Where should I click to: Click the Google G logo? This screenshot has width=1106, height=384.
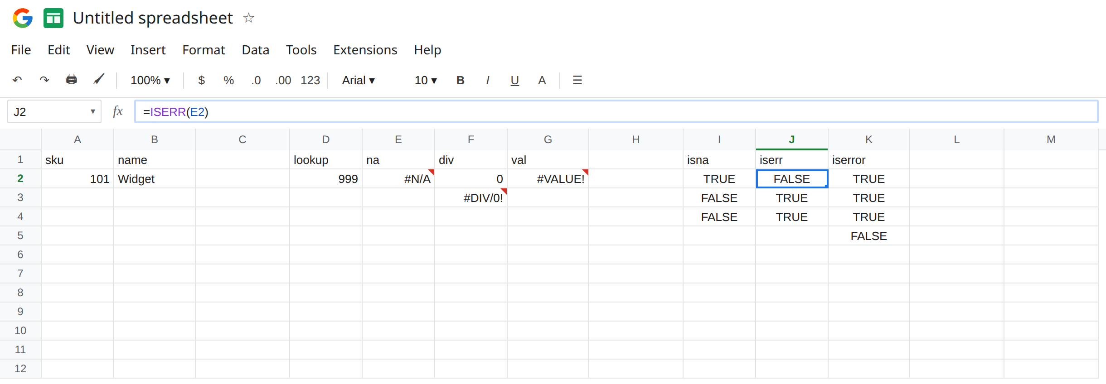click(23, 18)
